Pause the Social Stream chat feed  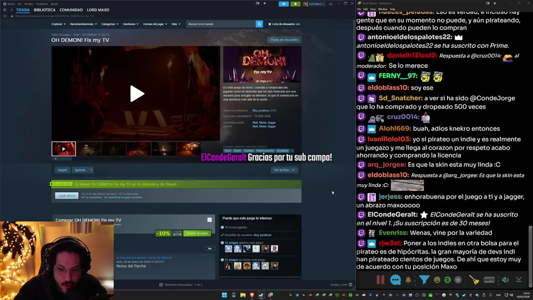[x=380, y=280]
